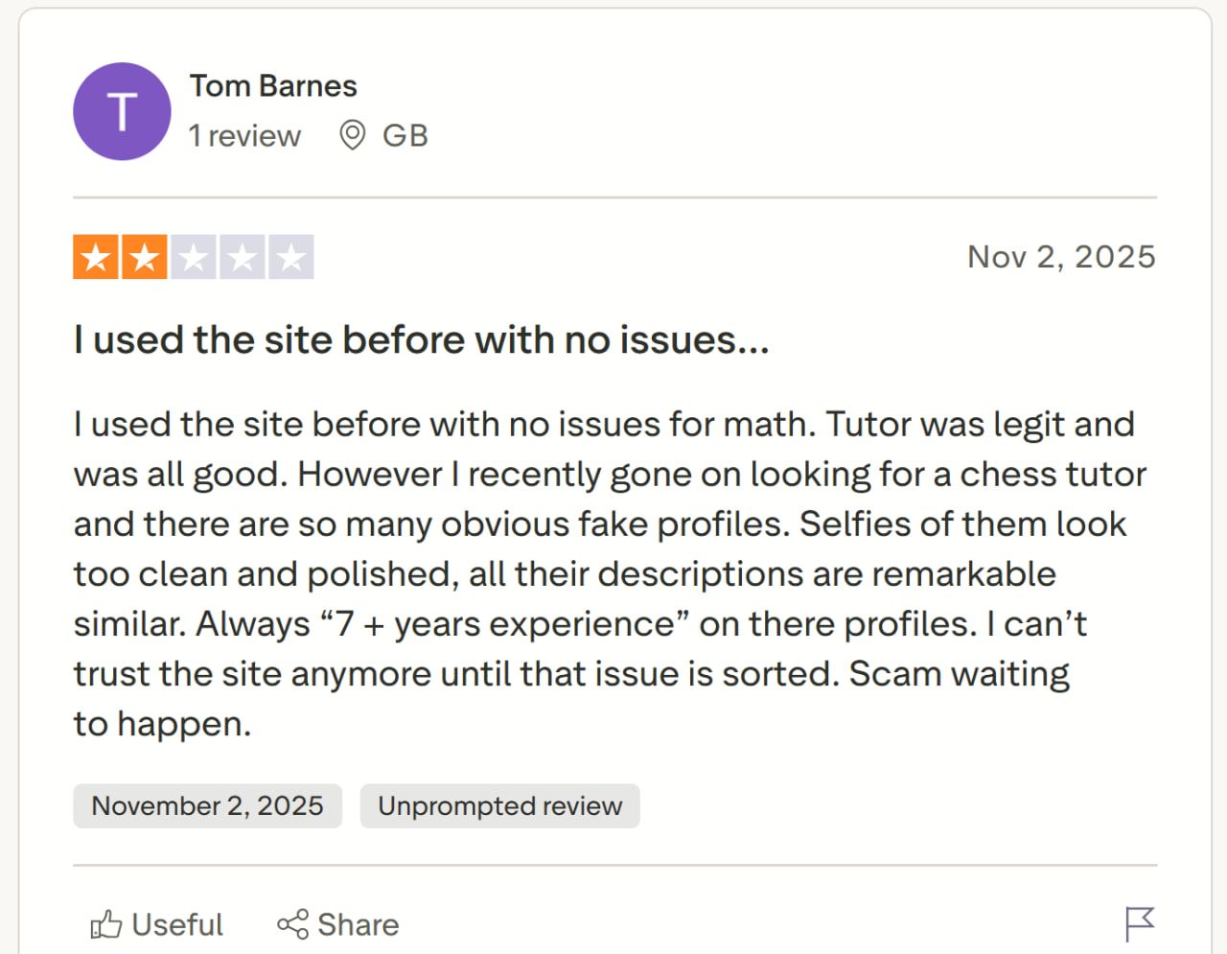Click the location pin icon
This screenshot has width=1227, height=954.
tap(353, 136)
